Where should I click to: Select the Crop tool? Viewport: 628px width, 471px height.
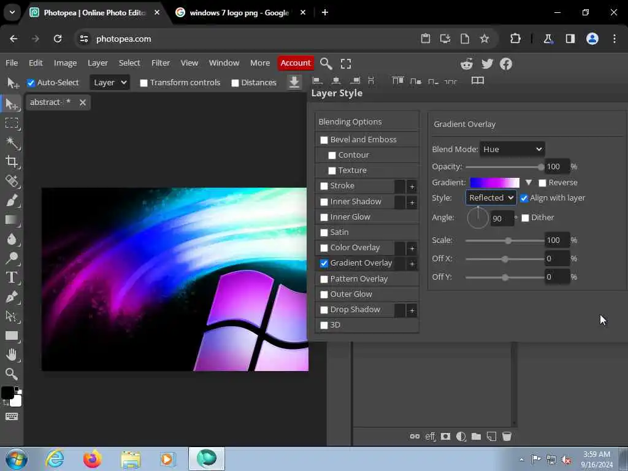[x=12, y=161]
